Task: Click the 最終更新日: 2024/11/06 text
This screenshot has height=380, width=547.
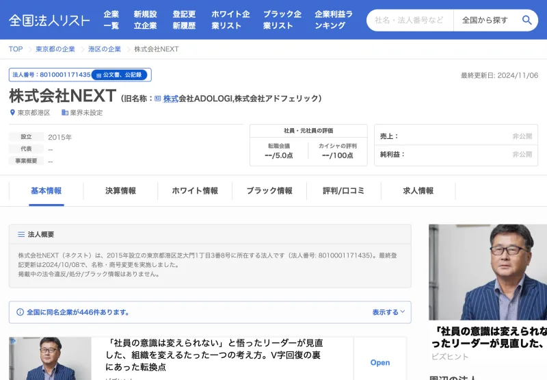Action: tap(499, 75)
